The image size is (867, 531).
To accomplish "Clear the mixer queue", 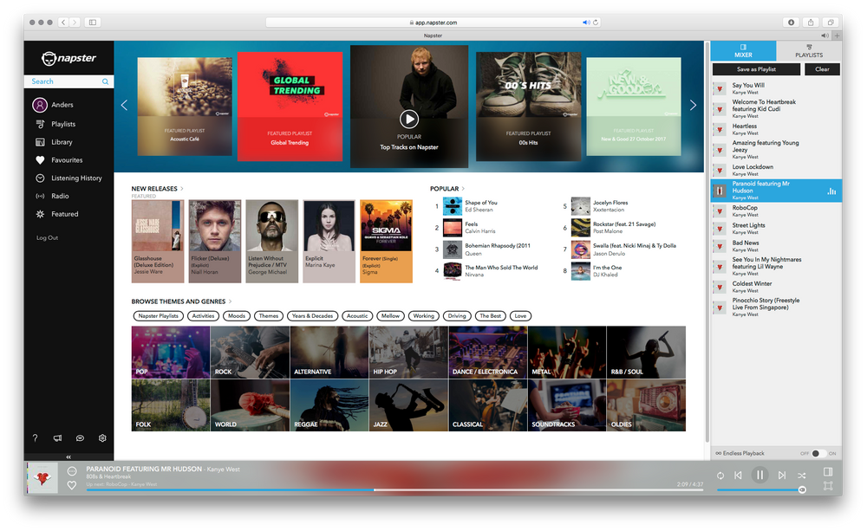I will point(822,69).
